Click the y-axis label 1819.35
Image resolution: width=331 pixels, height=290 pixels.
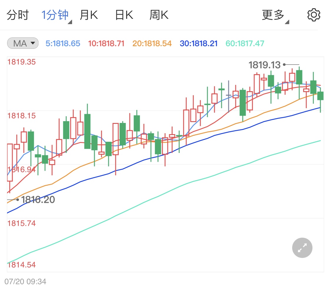[21, 62]
